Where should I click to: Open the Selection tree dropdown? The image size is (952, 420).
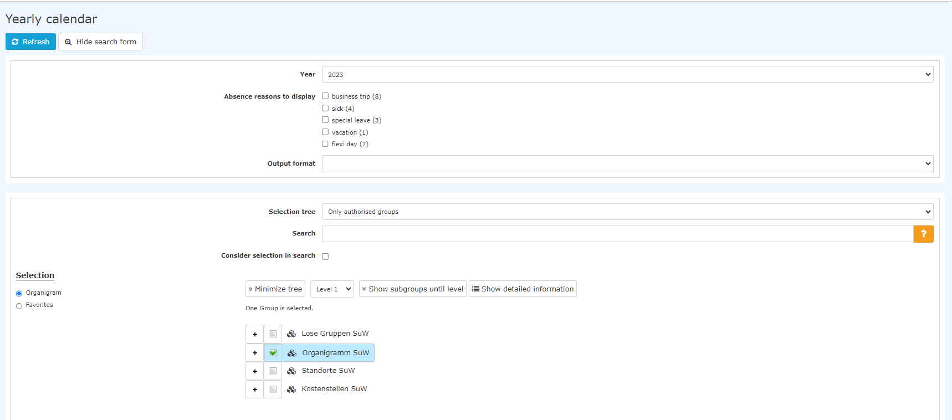click(x=627, y=212)
